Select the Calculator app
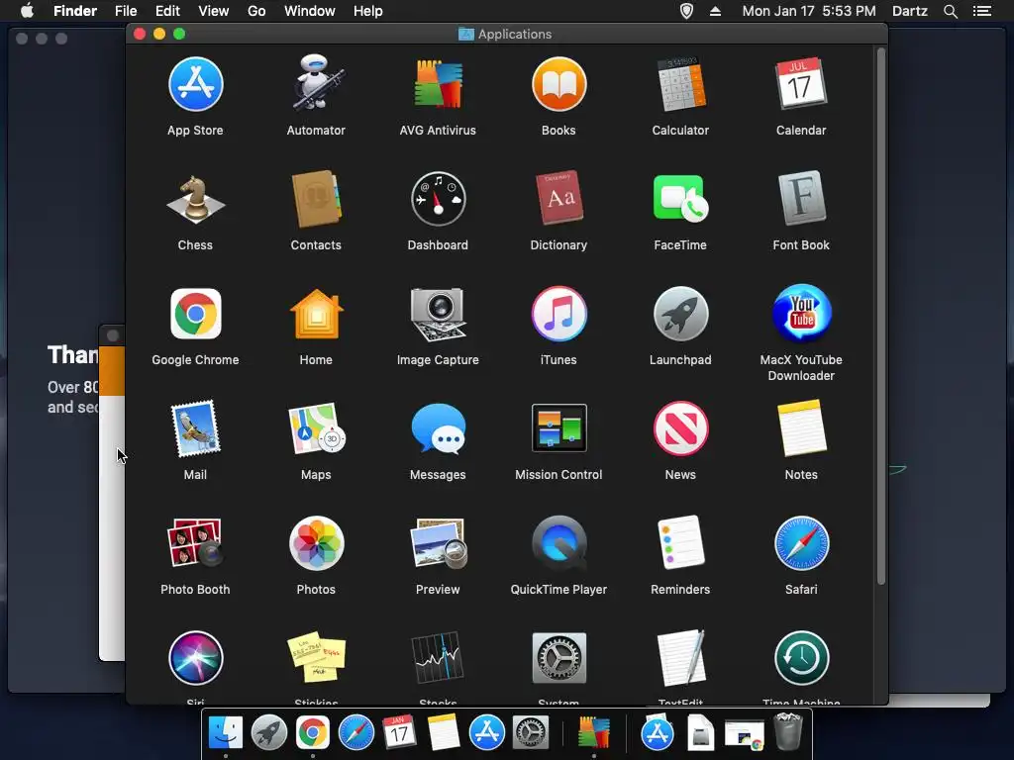The width and height of the screenshot is (1014, 760). click(680, 84)
